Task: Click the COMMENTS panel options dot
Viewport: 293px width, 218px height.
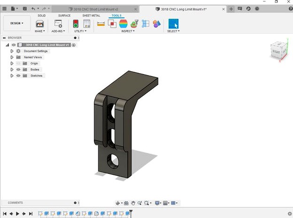Action: (75, 203)
